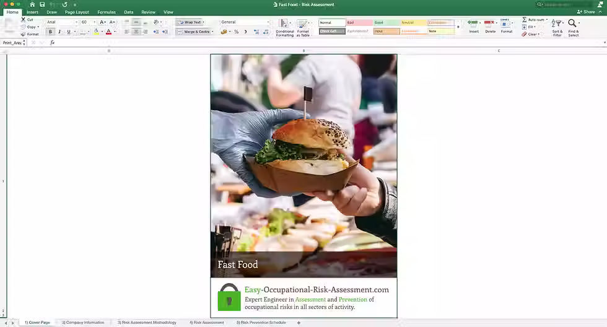607x327 pixels.
Task: Open the text orientation options
Action: pos(157,22)
